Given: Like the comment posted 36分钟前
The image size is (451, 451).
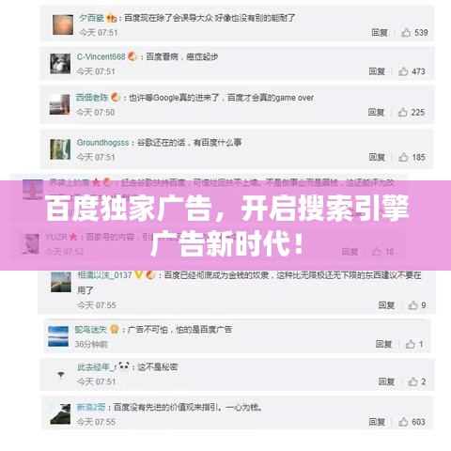Looking at the screenshot, I should pos(411,344).
